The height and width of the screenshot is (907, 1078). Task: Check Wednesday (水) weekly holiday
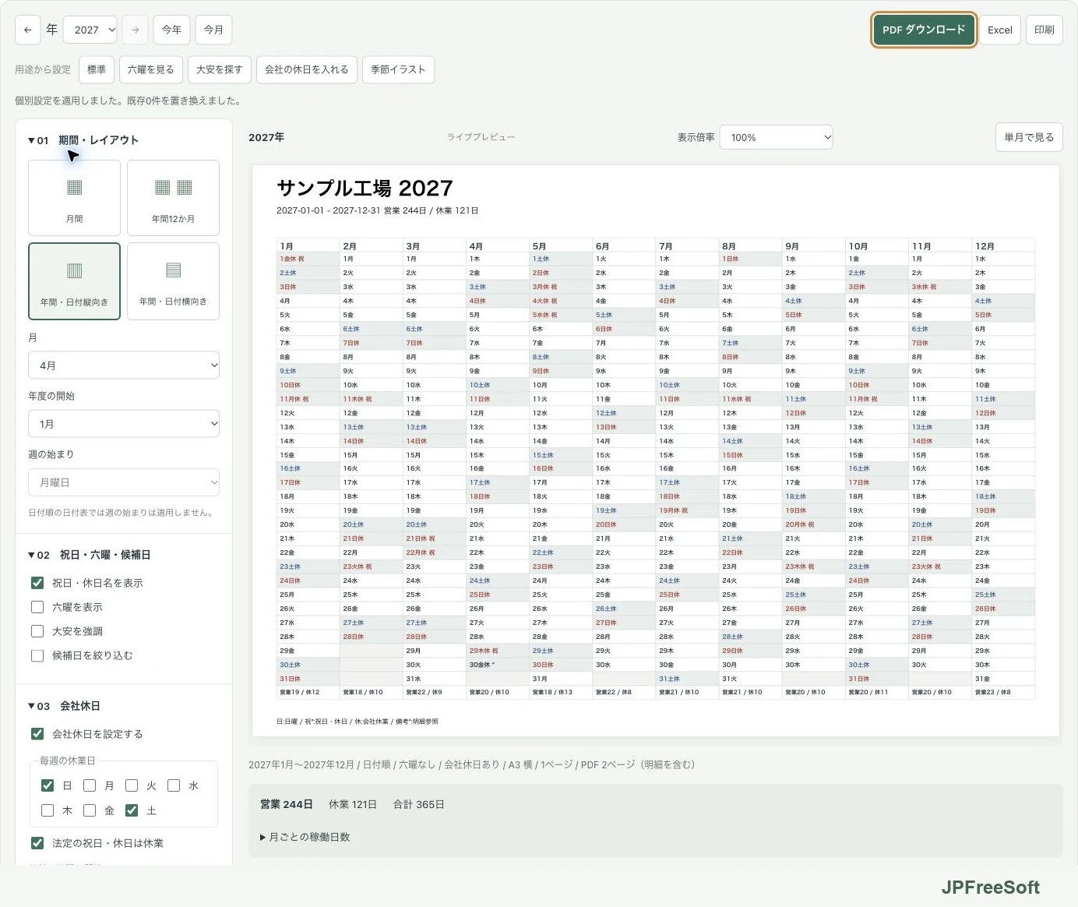click(174, 785)
